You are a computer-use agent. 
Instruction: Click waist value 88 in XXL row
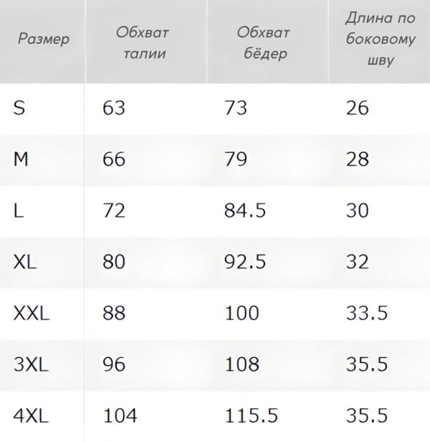point(114,313)
